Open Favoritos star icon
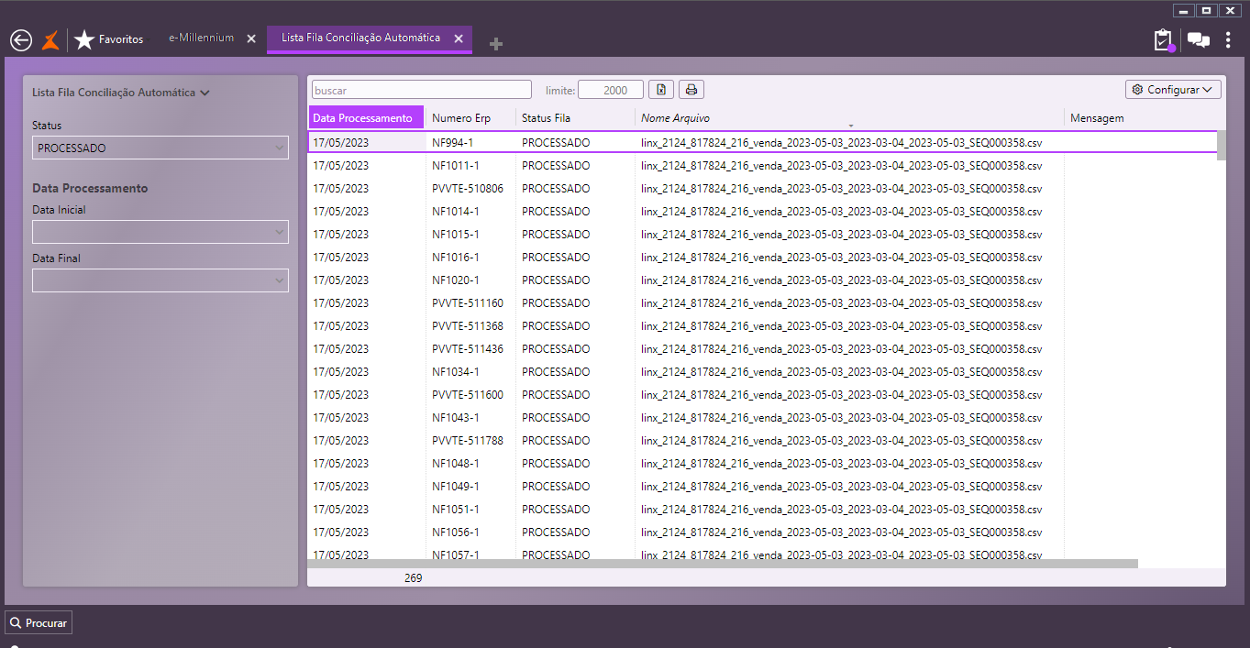The width and height of the screenshot is (1250, 648). pyautogui.click(x=84, y=40)
